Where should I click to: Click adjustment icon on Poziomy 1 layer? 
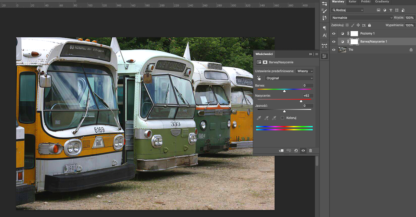click(342, 33)
